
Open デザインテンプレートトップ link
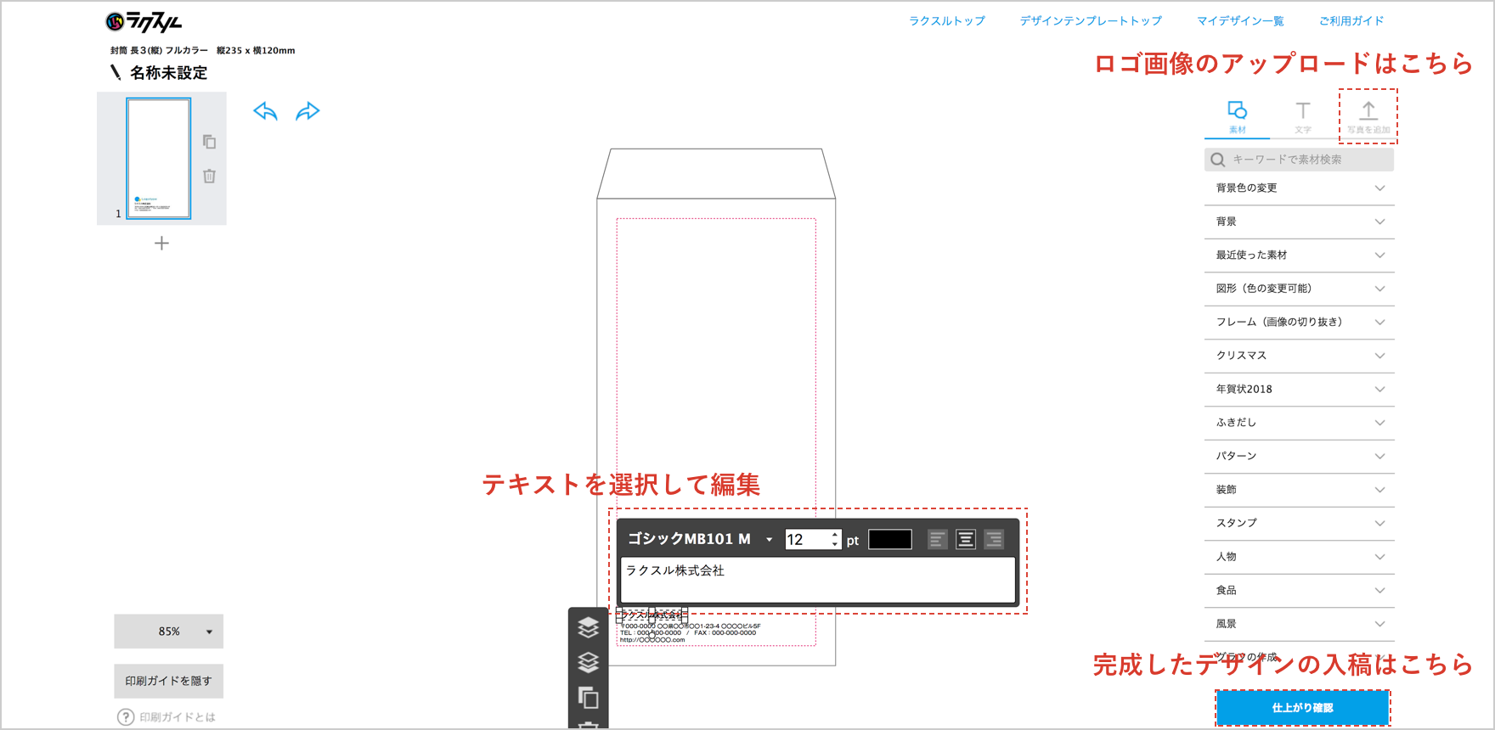1091,21
